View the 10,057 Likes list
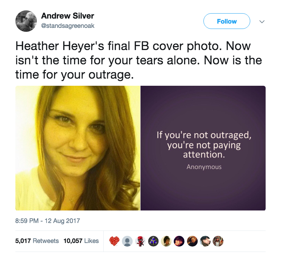The height and width of the screenshot is (253, 281). click(x=81, y=241)
